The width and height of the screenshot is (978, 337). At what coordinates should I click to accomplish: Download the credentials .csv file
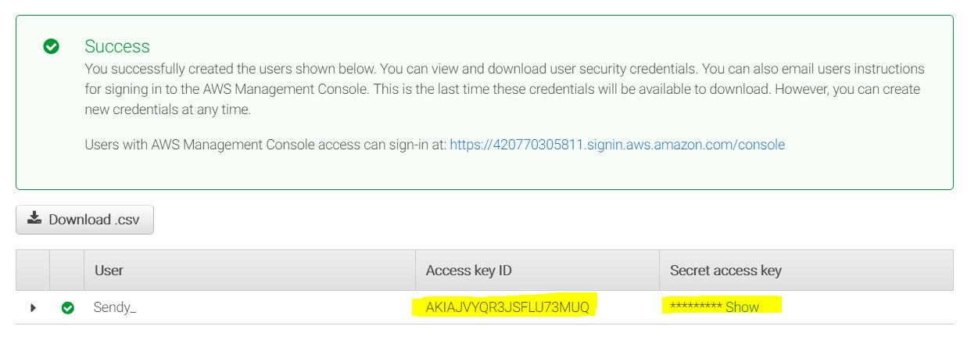85,220
